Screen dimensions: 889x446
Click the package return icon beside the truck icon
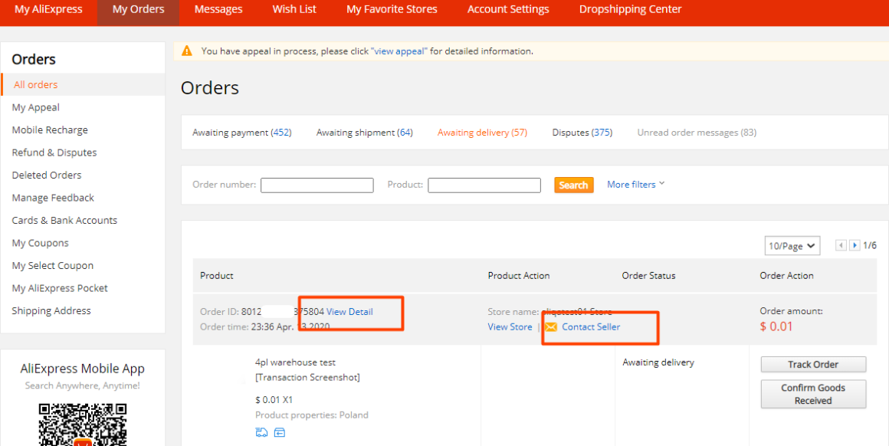[x=280, y=432]
